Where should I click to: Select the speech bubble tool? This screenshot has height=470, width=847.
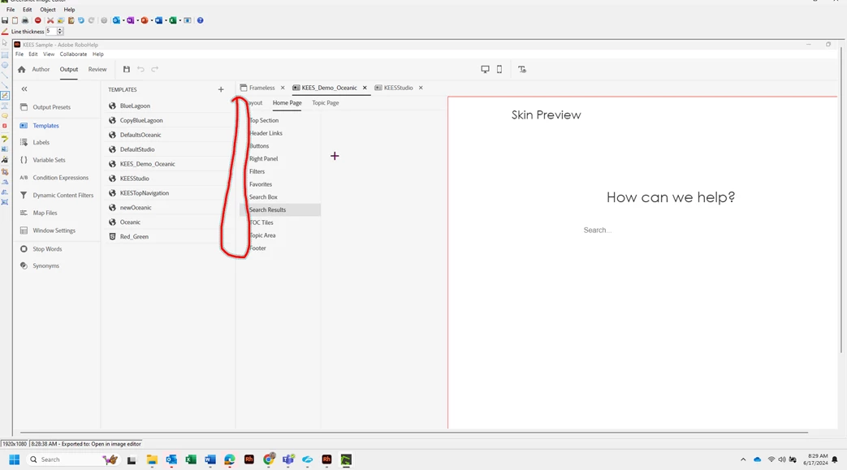tap(5, 115)
